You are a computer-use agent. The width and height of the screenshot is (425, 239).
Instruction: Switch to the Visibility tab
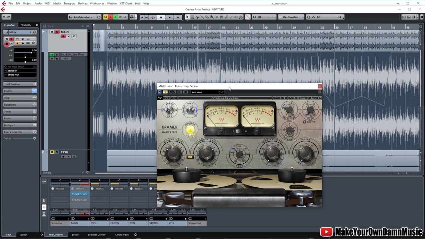point(26,25)
